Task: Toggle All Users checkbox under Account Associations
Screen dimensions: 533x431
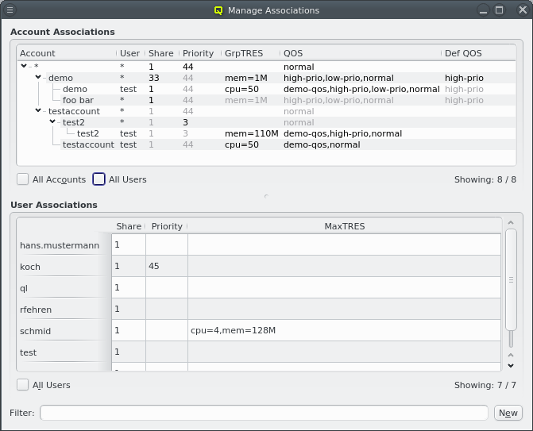Action: click(x=99, y=179)
